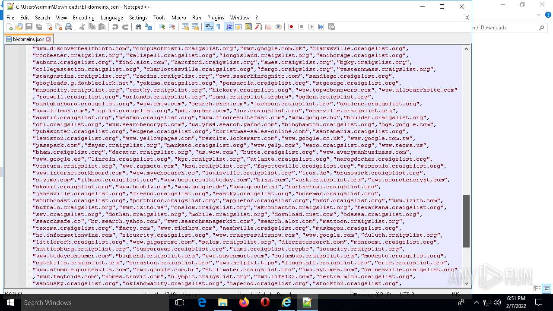Open the ? help menu
Viewport: 553px width, 311px height.
pos(256,18)
